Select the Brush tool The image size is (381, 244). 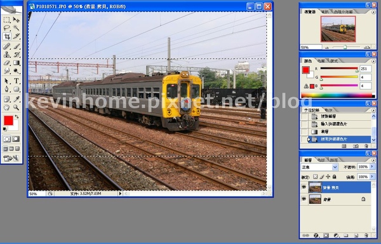click(16, 46)
